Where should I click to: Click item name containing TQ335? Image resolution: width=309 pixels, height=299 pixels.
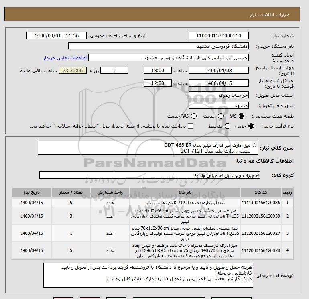(185, 233)
